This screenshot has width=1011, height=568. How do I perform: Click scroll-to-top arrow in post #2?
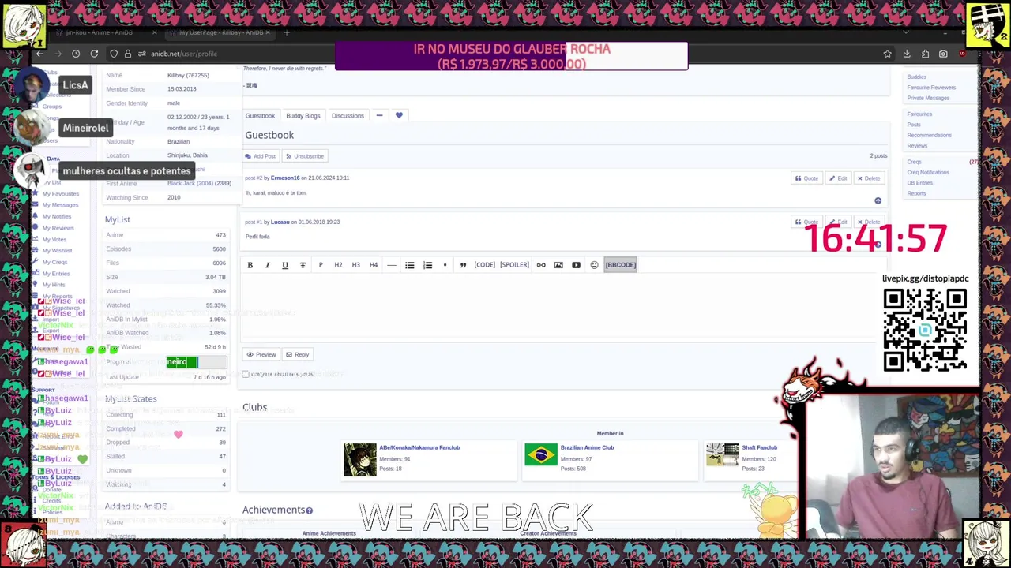[878, 201]
